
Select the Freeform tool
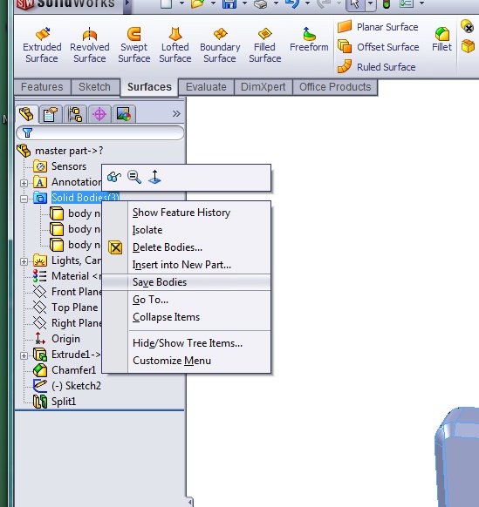[x=309, y=40]
